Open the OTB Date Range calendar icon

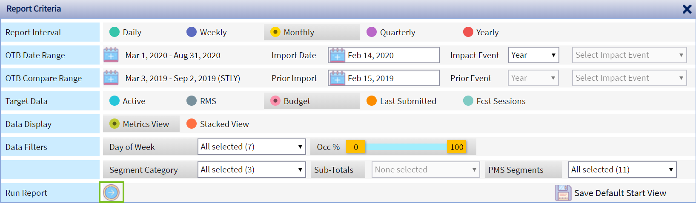[111, 55]
